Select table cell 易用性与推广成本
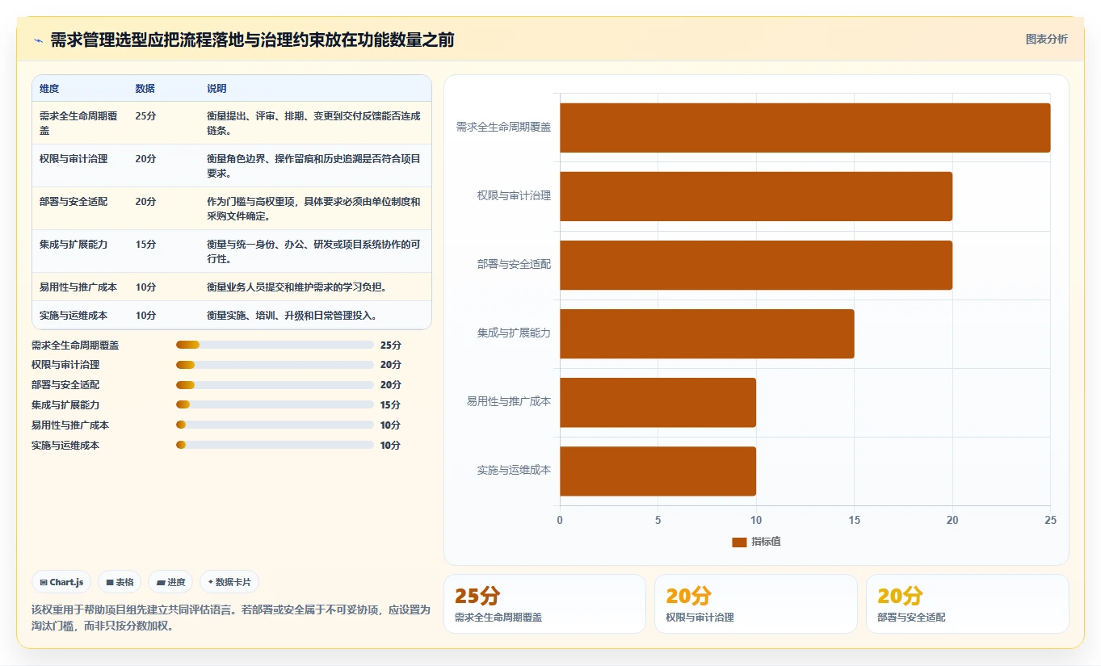Screen dimensions: 1101x666 point(78,287)
